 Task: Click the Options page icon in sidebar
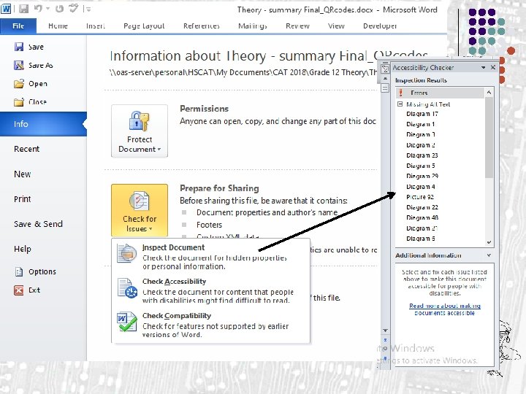tap(19, 271)
